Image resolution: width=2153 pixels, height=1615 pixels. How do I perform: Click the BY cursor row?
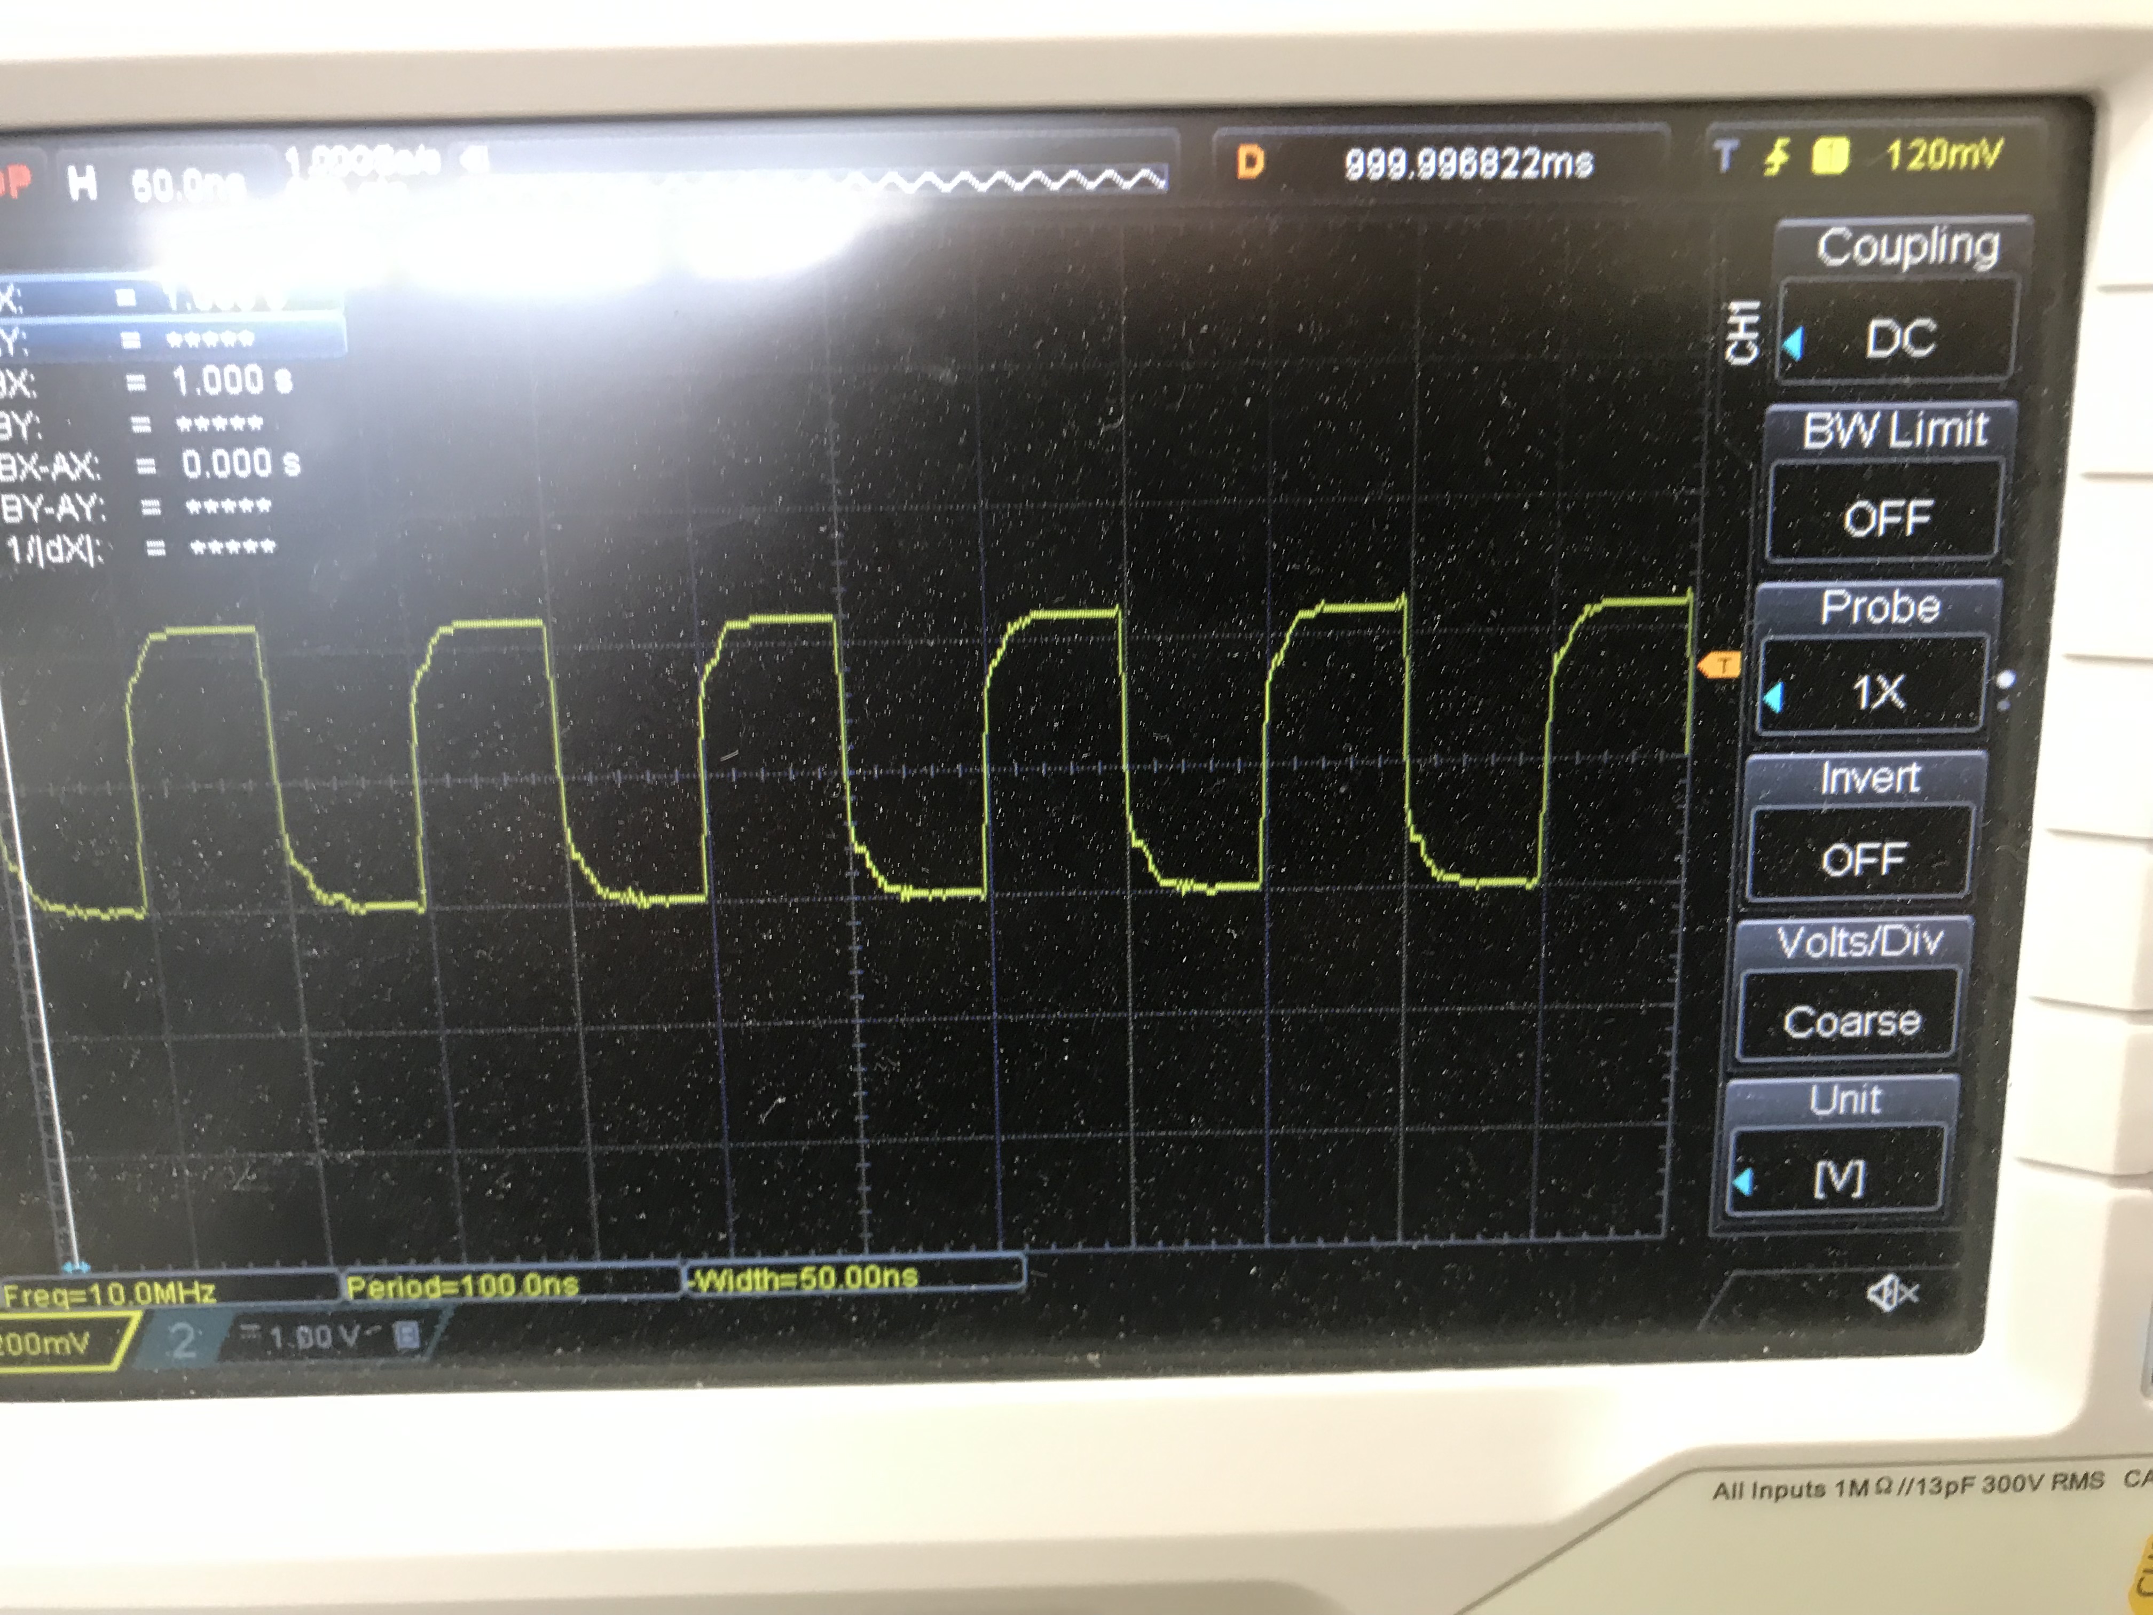(x=131, y=425)
